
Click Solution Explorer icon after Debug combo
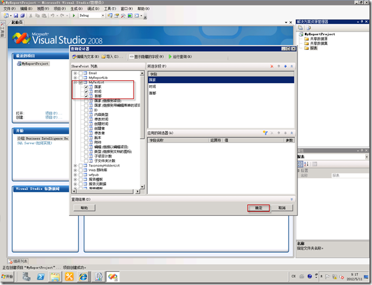click(x=110, y=15)
